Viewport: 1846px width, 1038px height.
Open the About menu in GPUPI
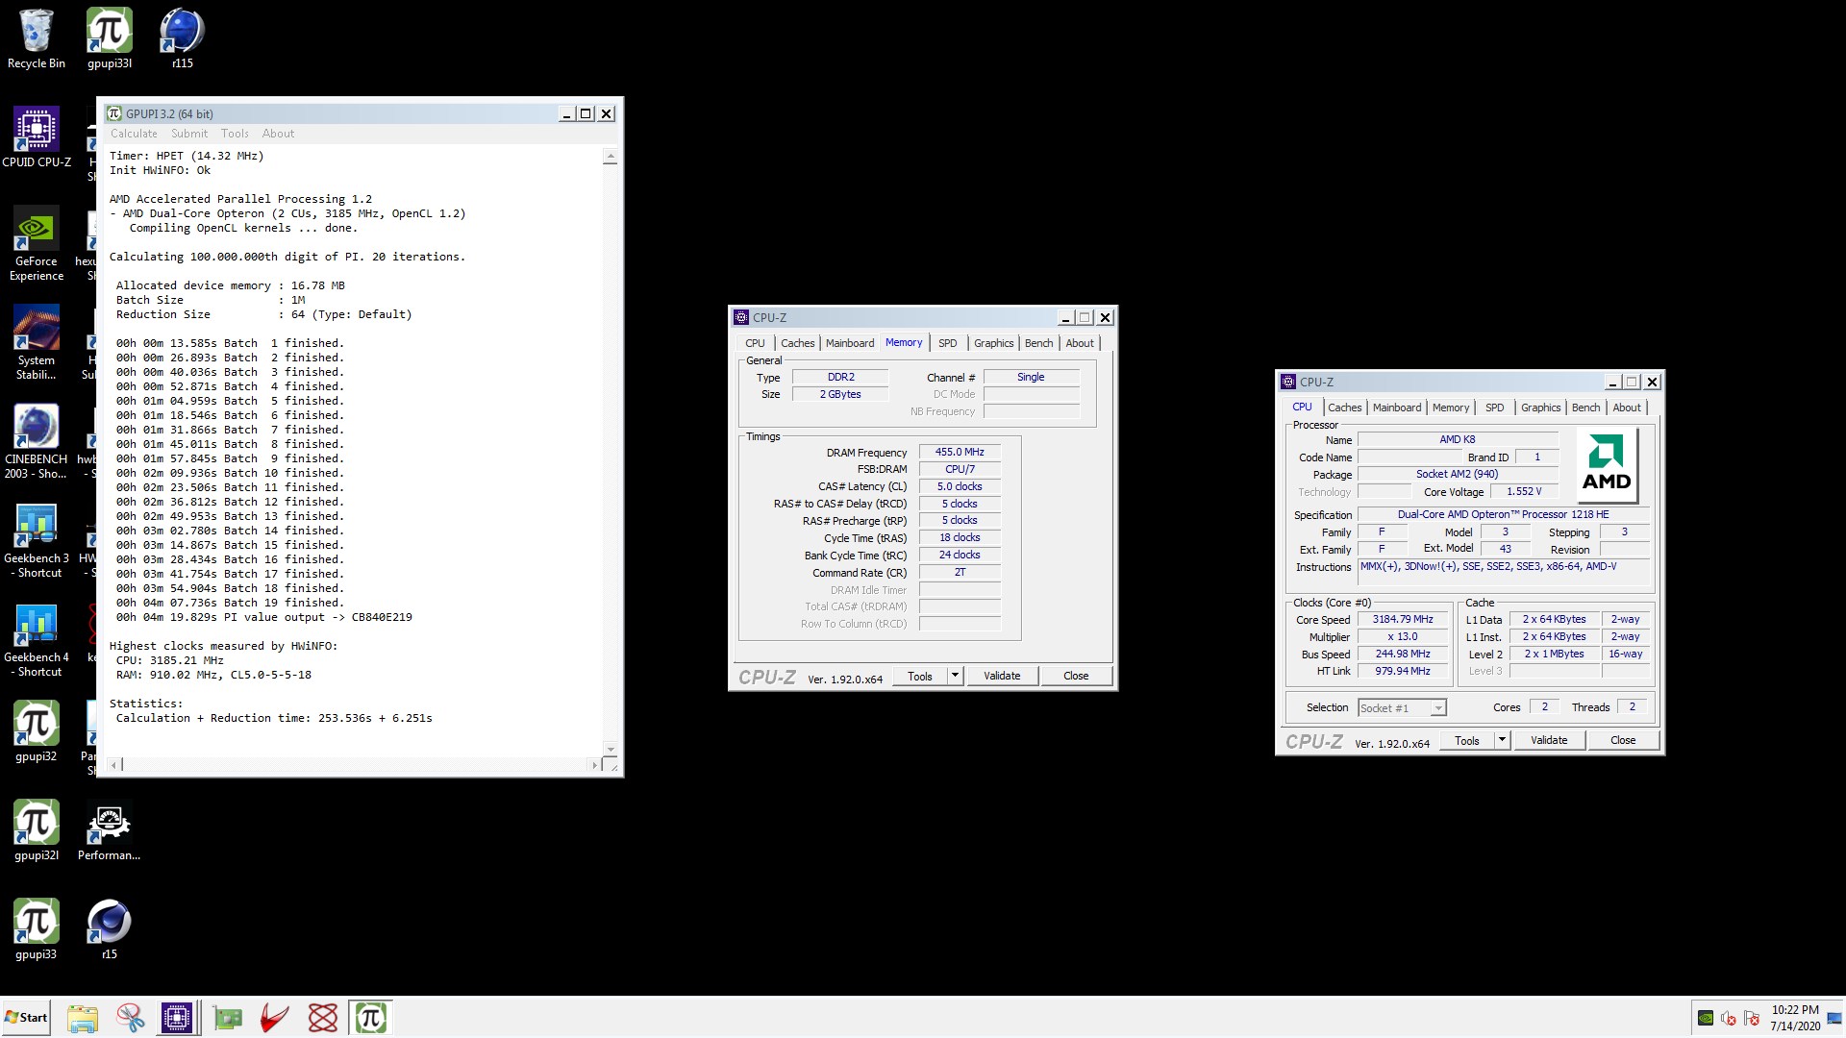278,134
